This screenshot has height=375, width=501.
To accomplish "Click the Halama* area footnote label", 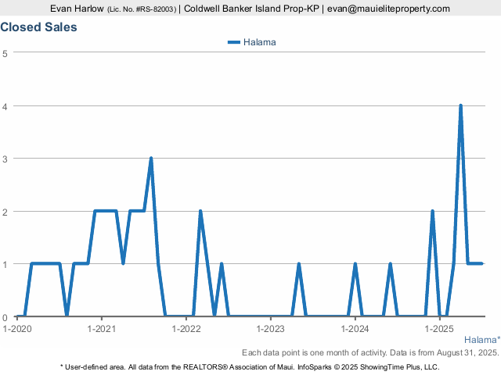I will [481, 340].
